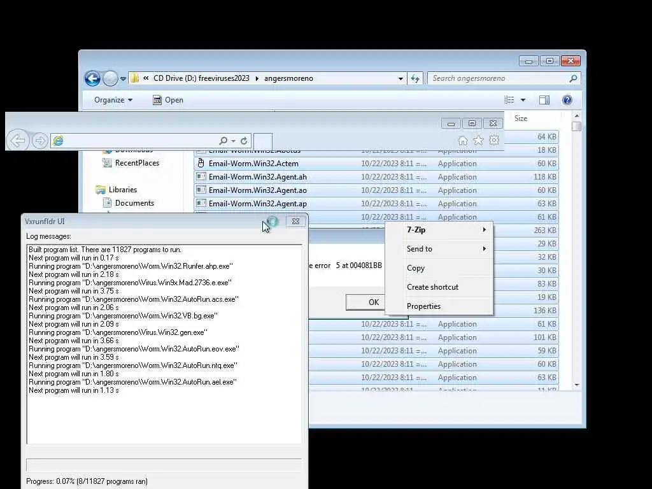Screen dimensions: 652x489
Task: Expand the view options dropdown arrow
Action: click(523, 100)
